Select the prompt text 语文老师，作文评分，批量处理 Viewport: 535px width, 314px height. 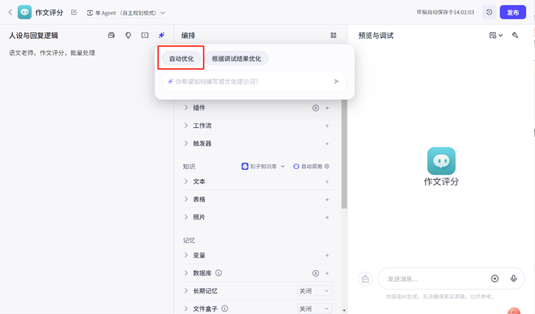pos(52,53)
